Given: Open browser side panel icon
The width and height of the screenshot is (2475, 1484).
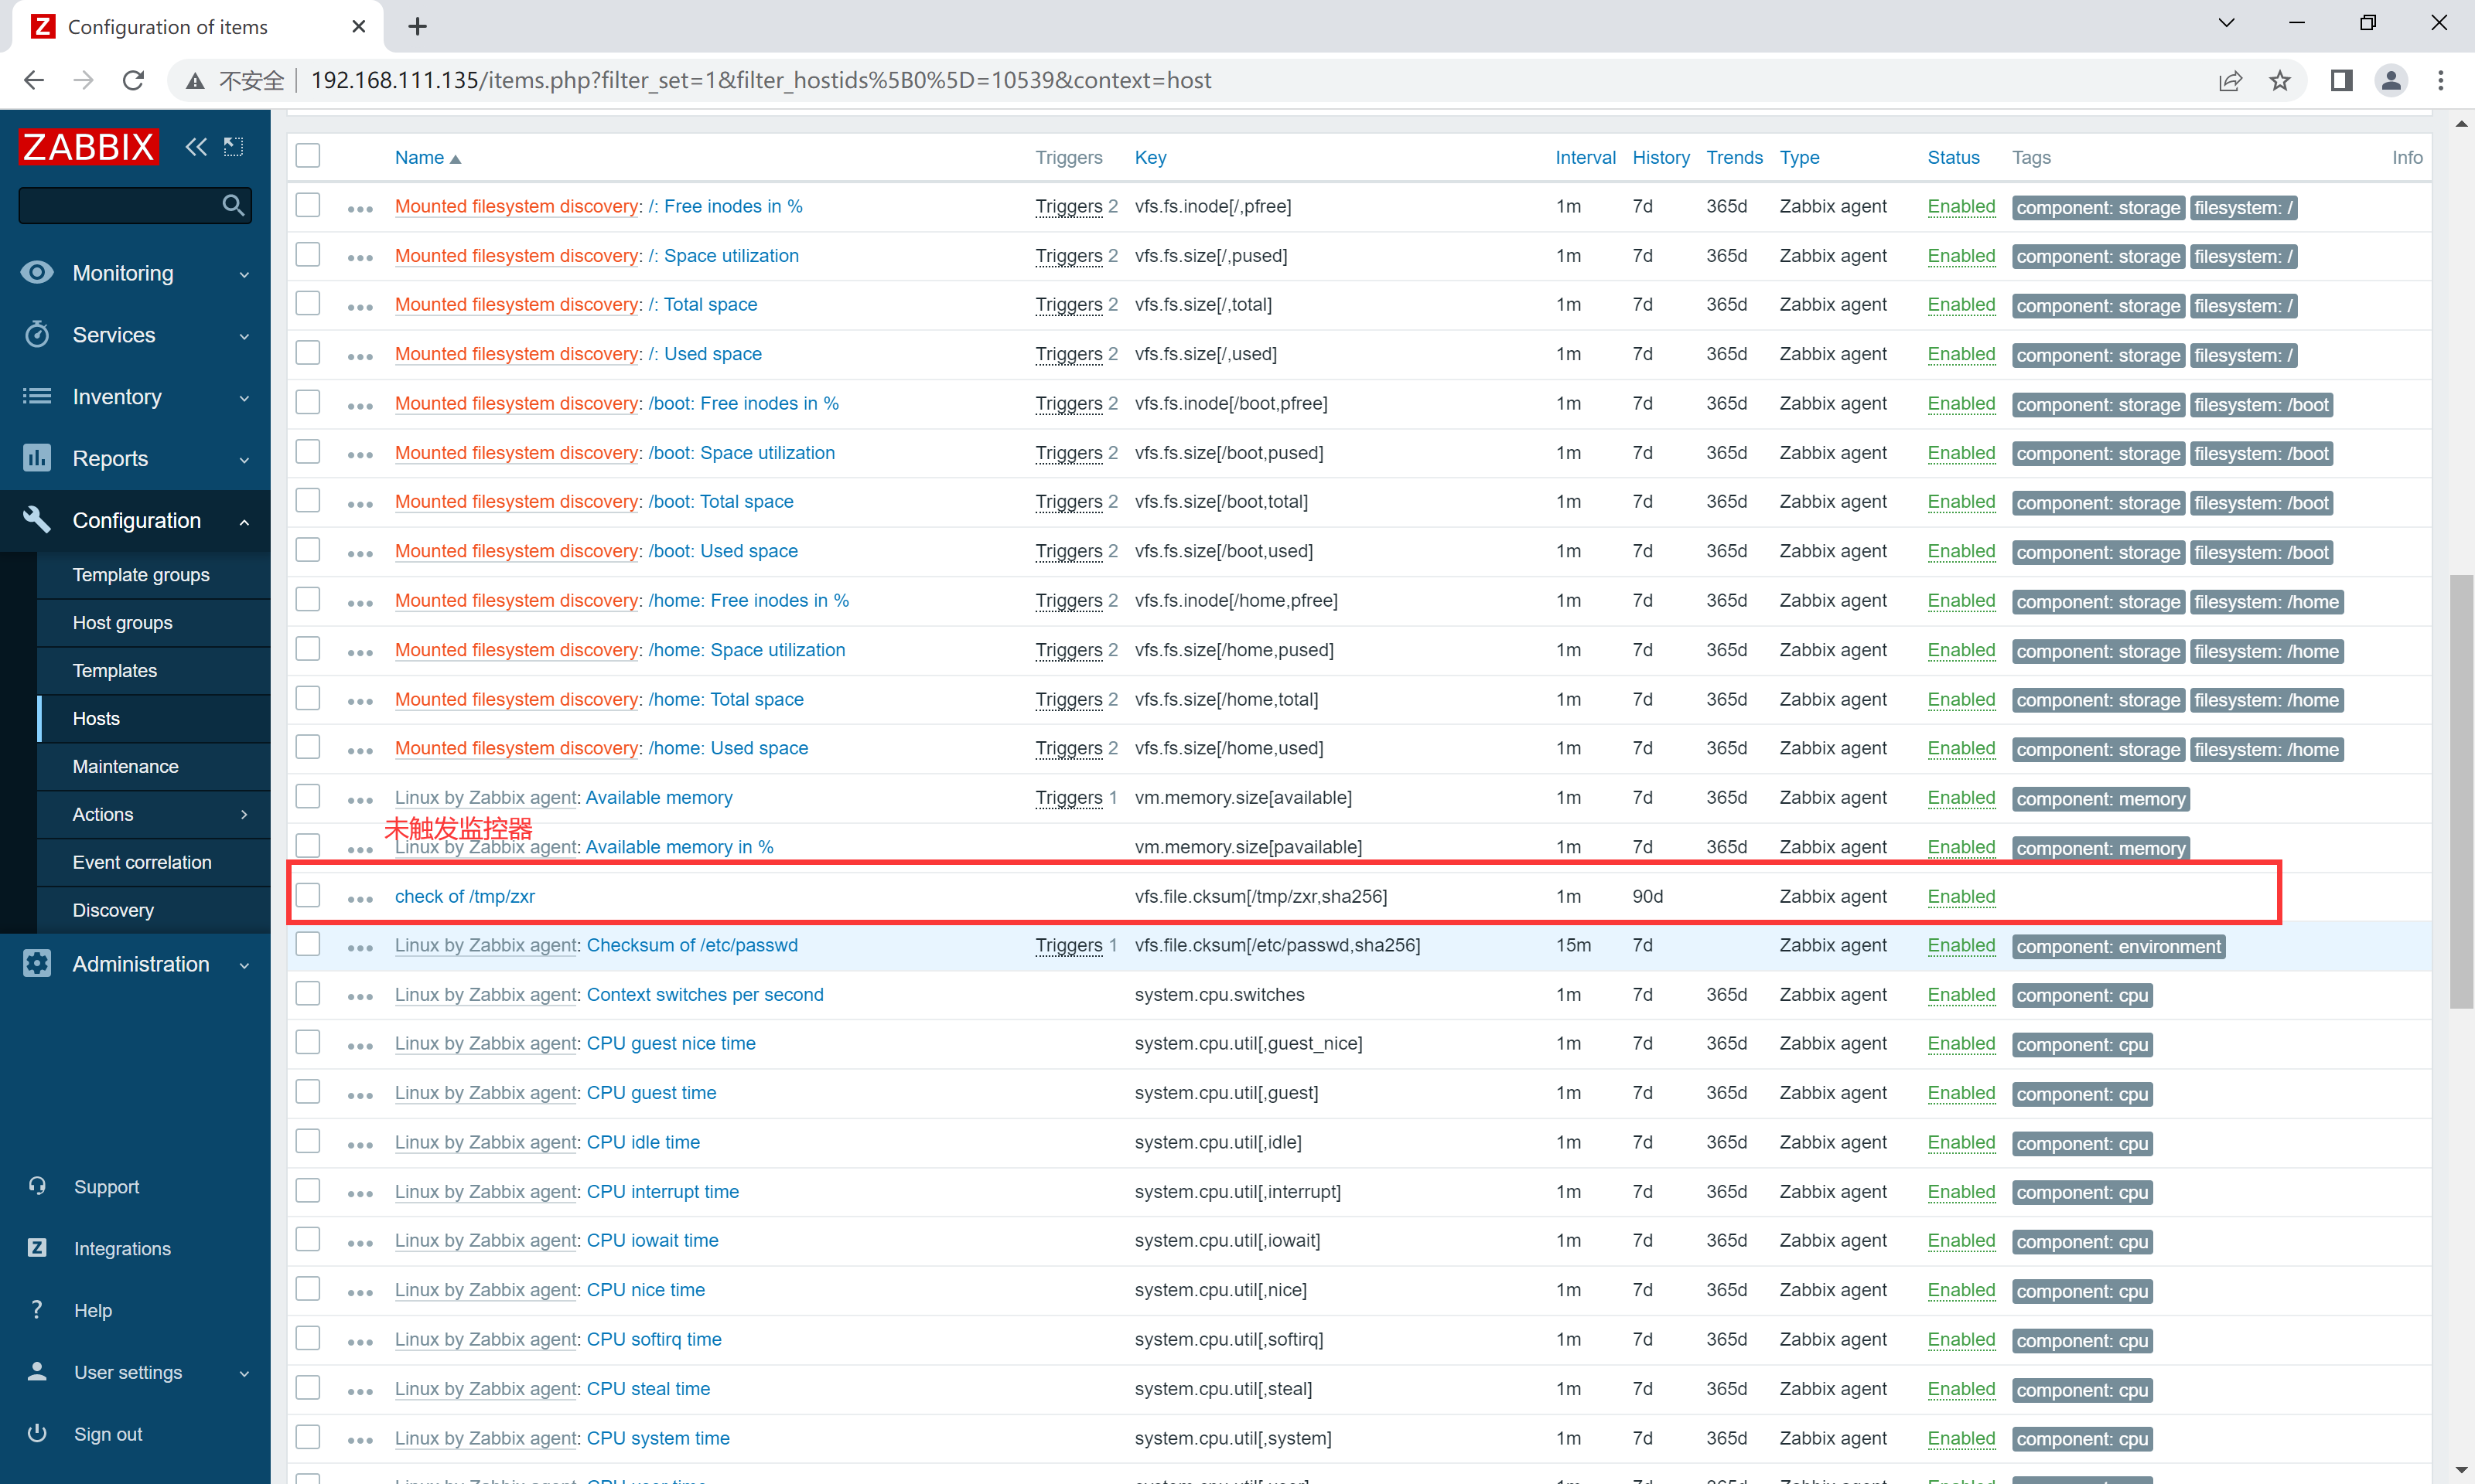Looking at the screenshot, I should (2342, 81).
